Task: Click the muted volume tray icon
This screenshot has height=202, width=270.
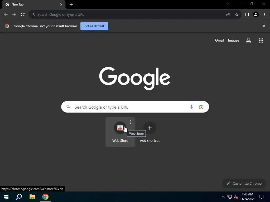Action: point(236,197)
